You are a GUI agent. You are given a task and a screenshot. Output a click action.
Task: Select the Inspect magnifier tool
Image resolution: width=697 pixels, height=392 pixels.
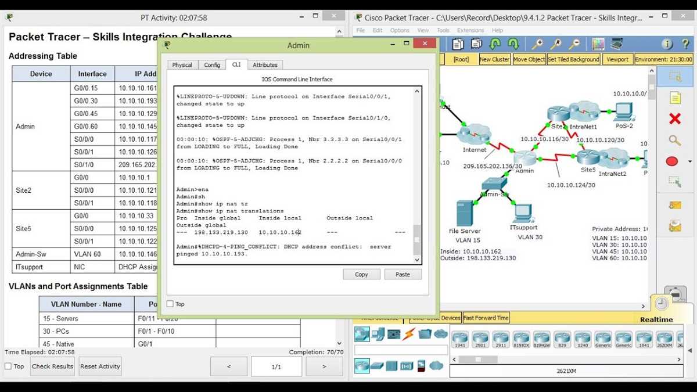point(674,140)
